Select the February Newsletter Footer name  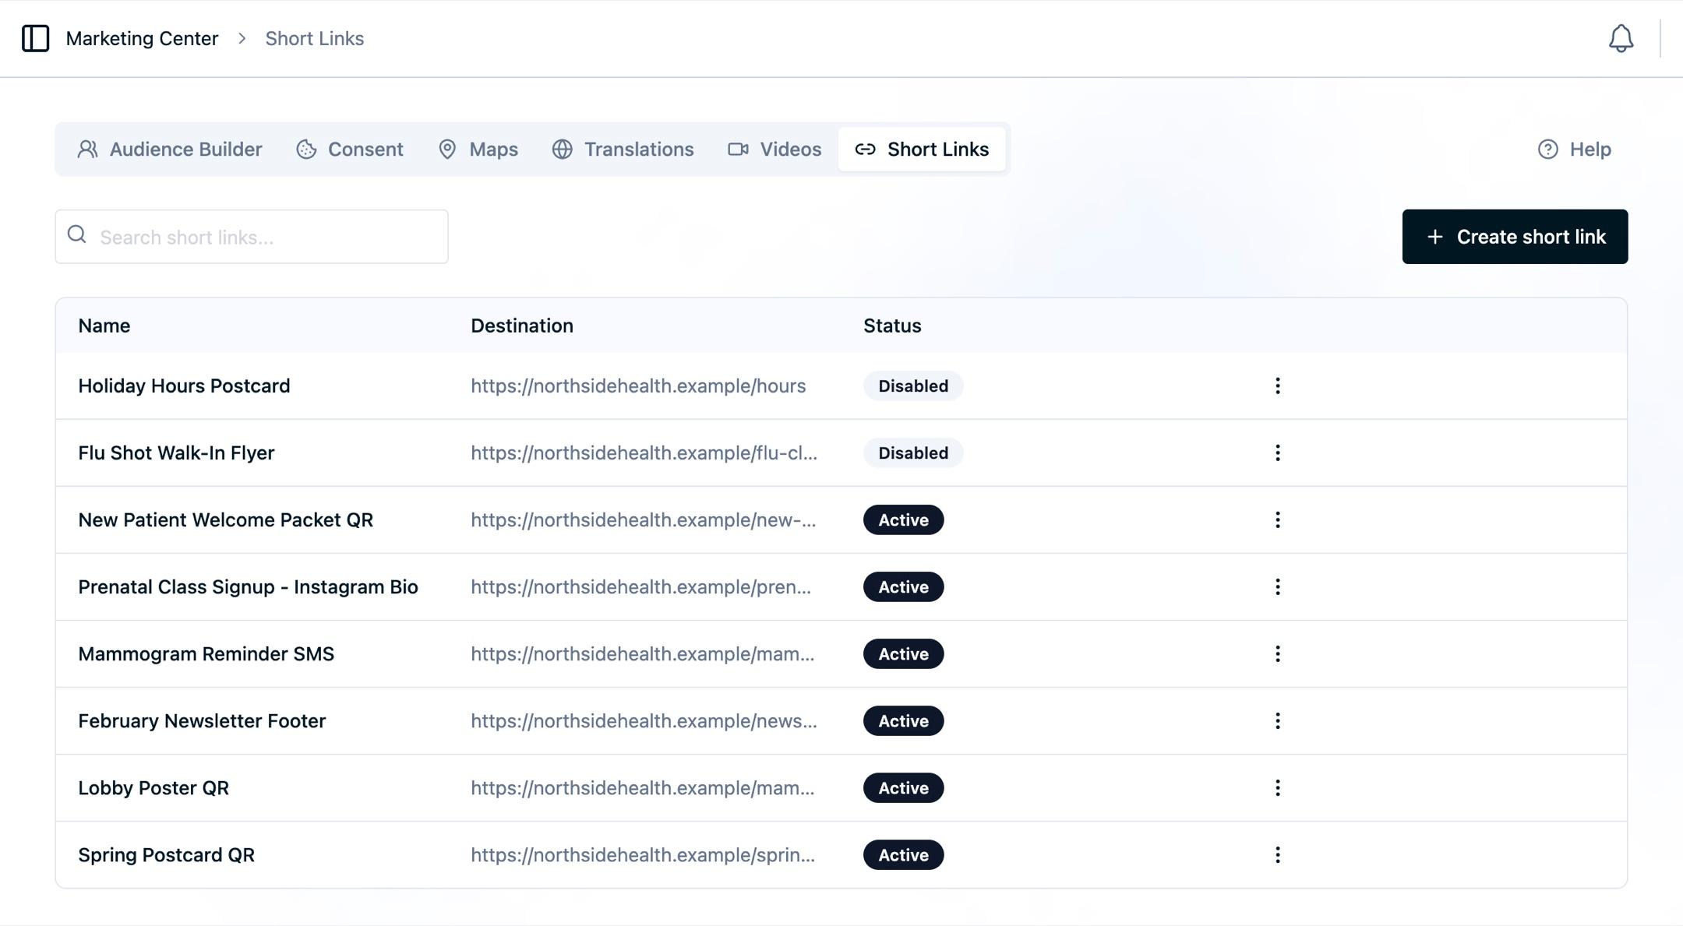click(202, 721)
